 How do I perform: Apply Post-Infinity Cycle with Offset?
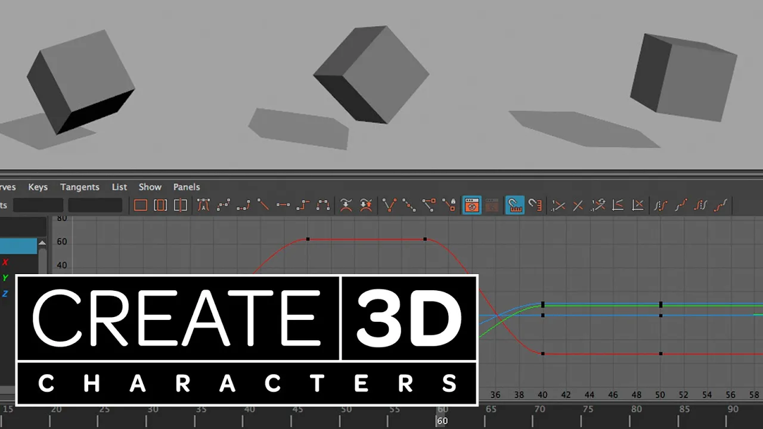pyautogui.click(x=721, y=206)
